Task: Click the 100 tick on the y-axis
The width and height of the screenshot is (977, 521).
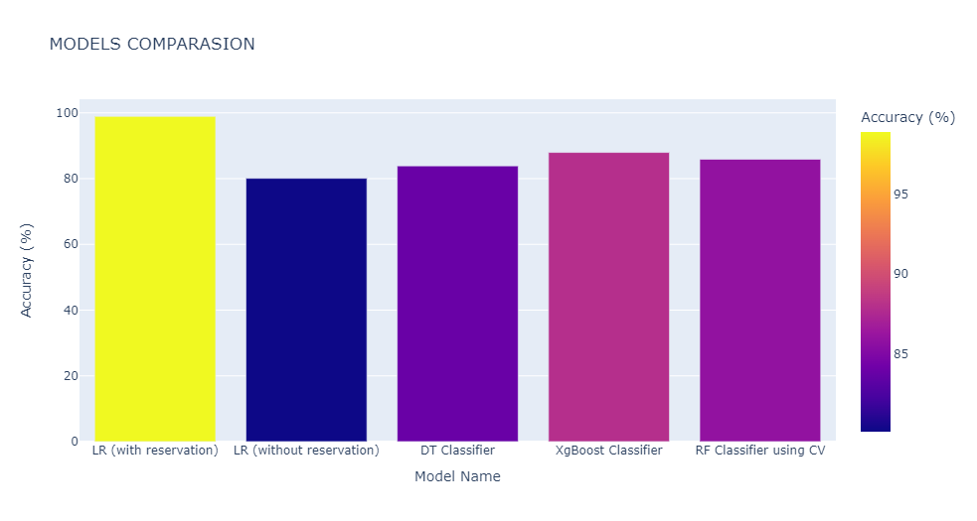Action: pyautogui.click(x=66, y=113)
